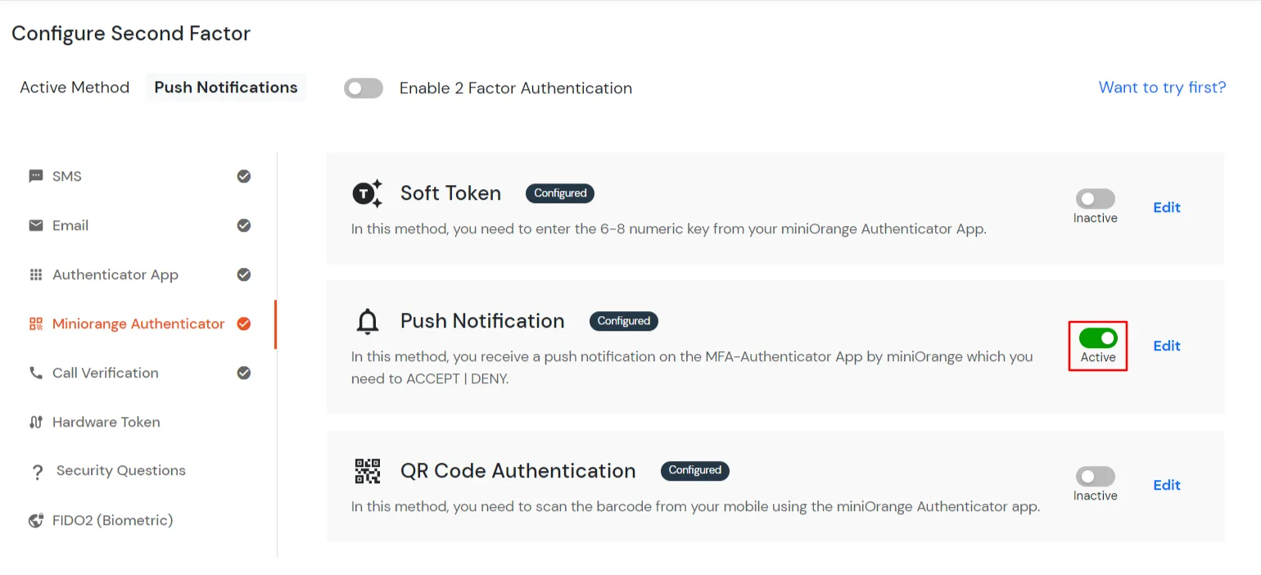
Task: Click the FIDO2 biometric fingerprint icon
Action: pos(35,519)
